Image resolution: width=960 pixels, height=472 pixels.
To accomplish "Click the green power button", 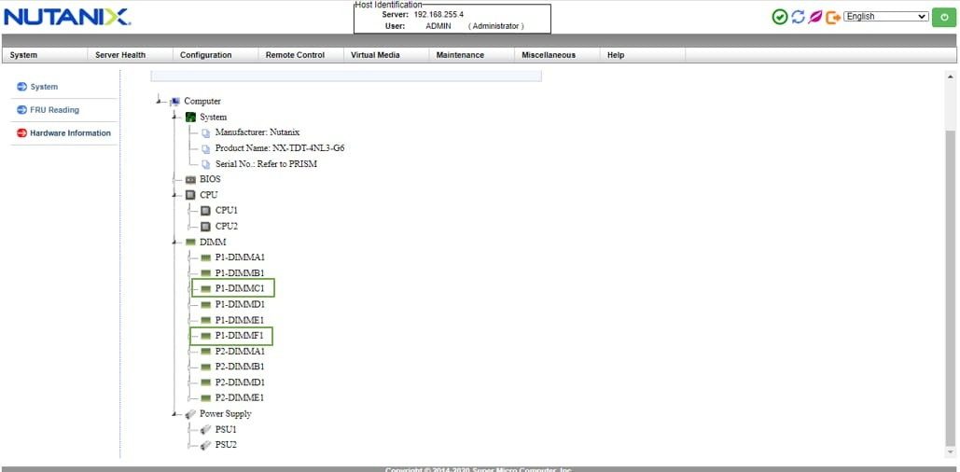I will (x=943, y=17).
